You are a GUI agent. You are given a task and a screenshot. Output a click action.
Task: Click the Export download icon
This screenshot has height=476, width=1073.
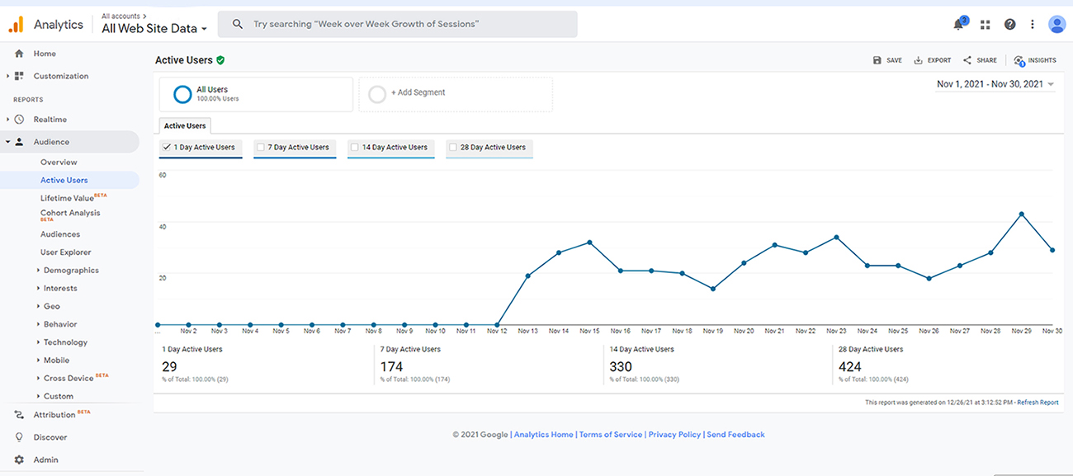[918, 60]
